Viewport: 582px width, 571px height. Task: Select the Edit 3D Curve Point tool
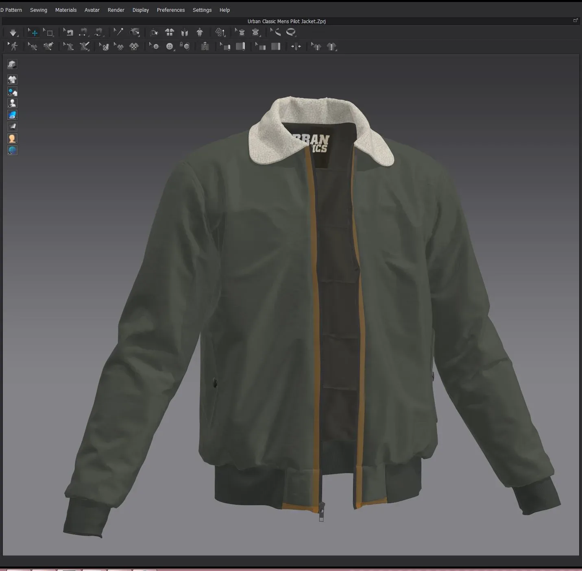click(33, 46)
